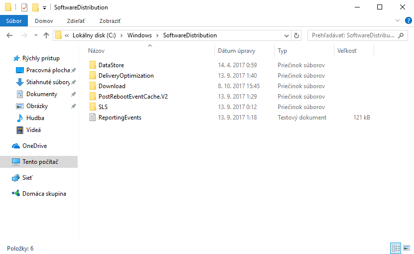Select the DeliveryOptimization folder
Image resolution: width=414 pixels, height=254 pixels.
point(126,76)
